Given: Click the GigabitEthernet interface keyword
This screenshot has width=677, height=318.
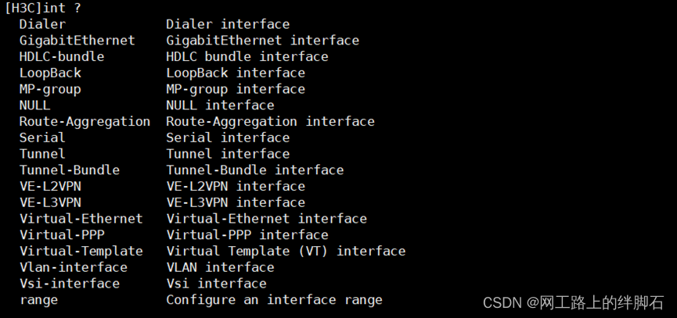Looking at the screenshot, I should 77,41.
